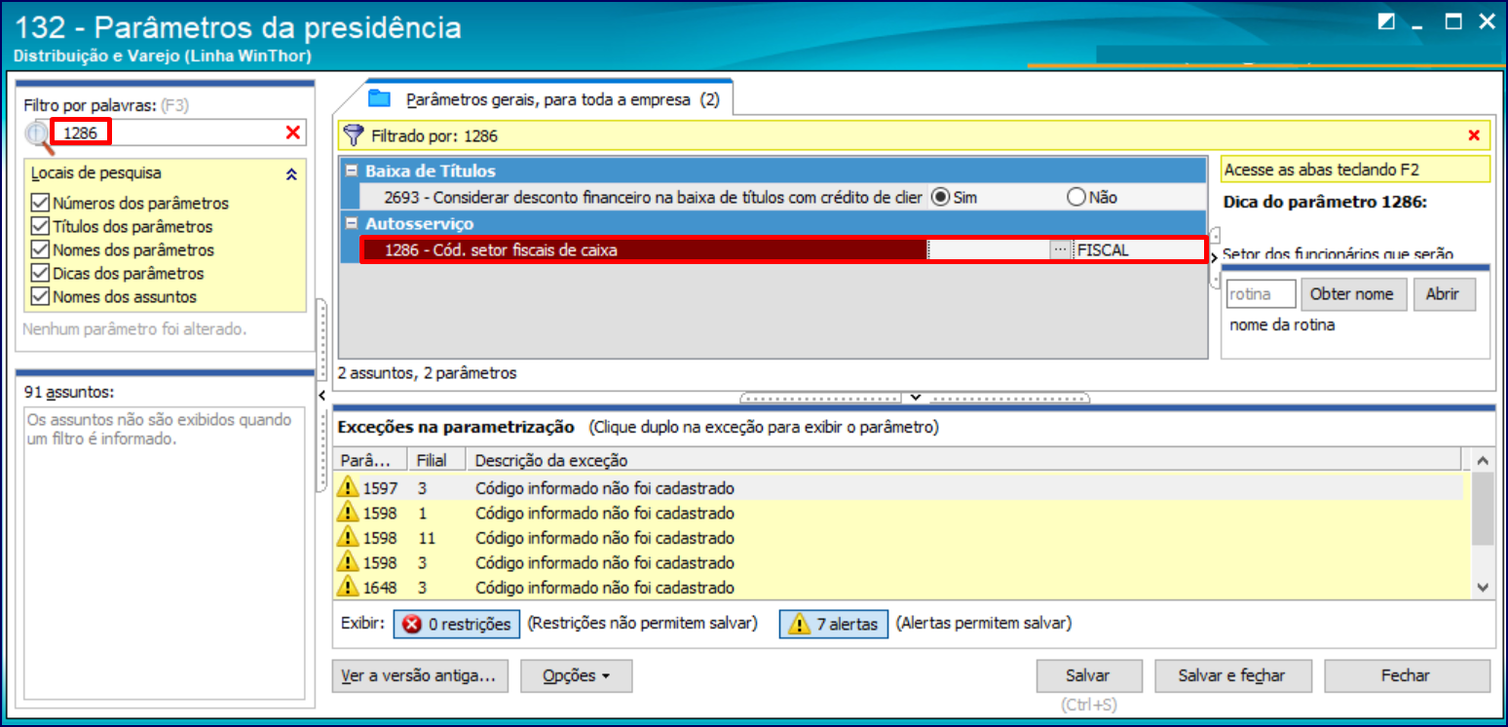Click warning icon for 1598 filial 1

pos(348,513)
